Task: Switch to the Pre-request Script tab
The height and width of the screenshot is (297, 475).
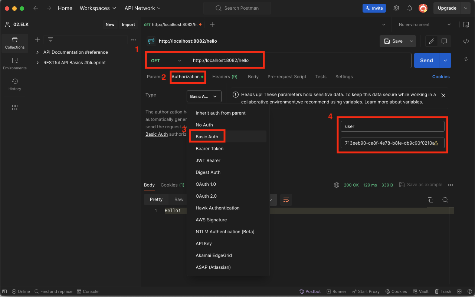Action: point(287,77)
